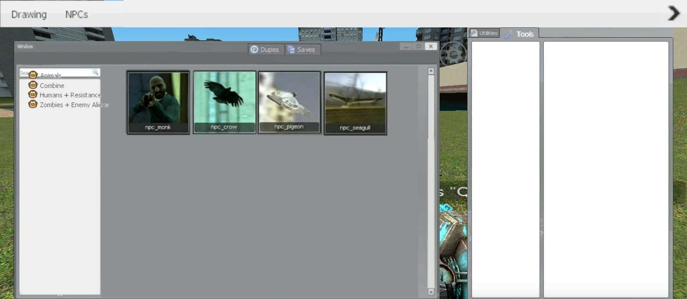This screenshot has width=687, height=299.
Task: Select the npc_monk thumbnail
Action: 158,102
